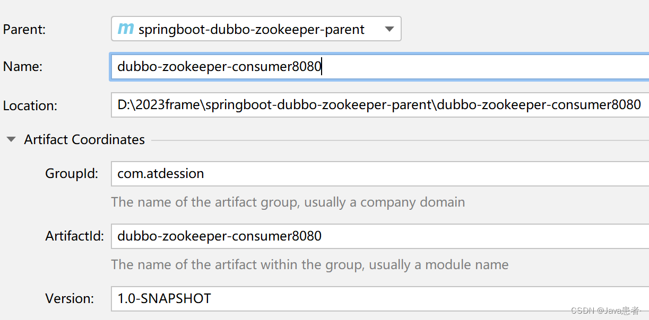Focus the Version field showing 1.0-SNAPSHOT
This screenshot has height=320, width=649.
[x=379, y=298]
